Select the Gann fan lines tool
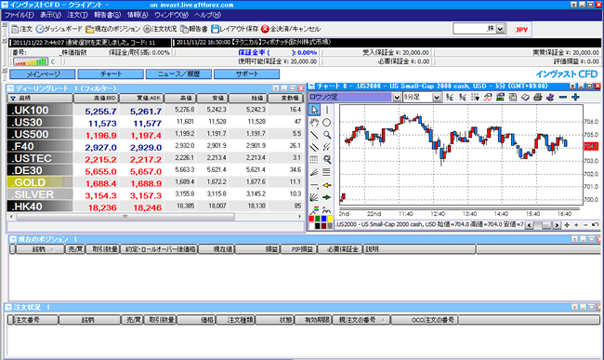Viewport: 604px width, 360px height. 314,197
